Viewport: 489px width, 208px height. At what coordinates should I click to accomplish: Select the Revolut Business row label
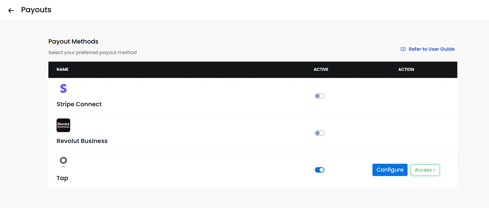(82, 141)
